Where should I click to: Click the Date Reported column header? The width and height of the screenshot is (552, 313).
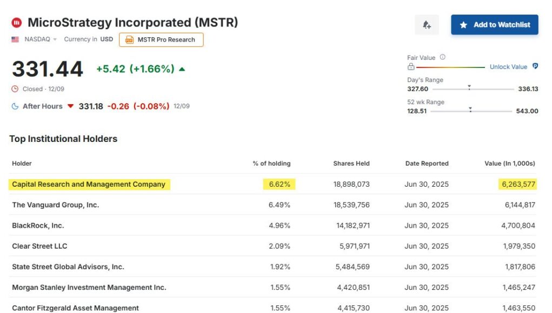point(427,164)
